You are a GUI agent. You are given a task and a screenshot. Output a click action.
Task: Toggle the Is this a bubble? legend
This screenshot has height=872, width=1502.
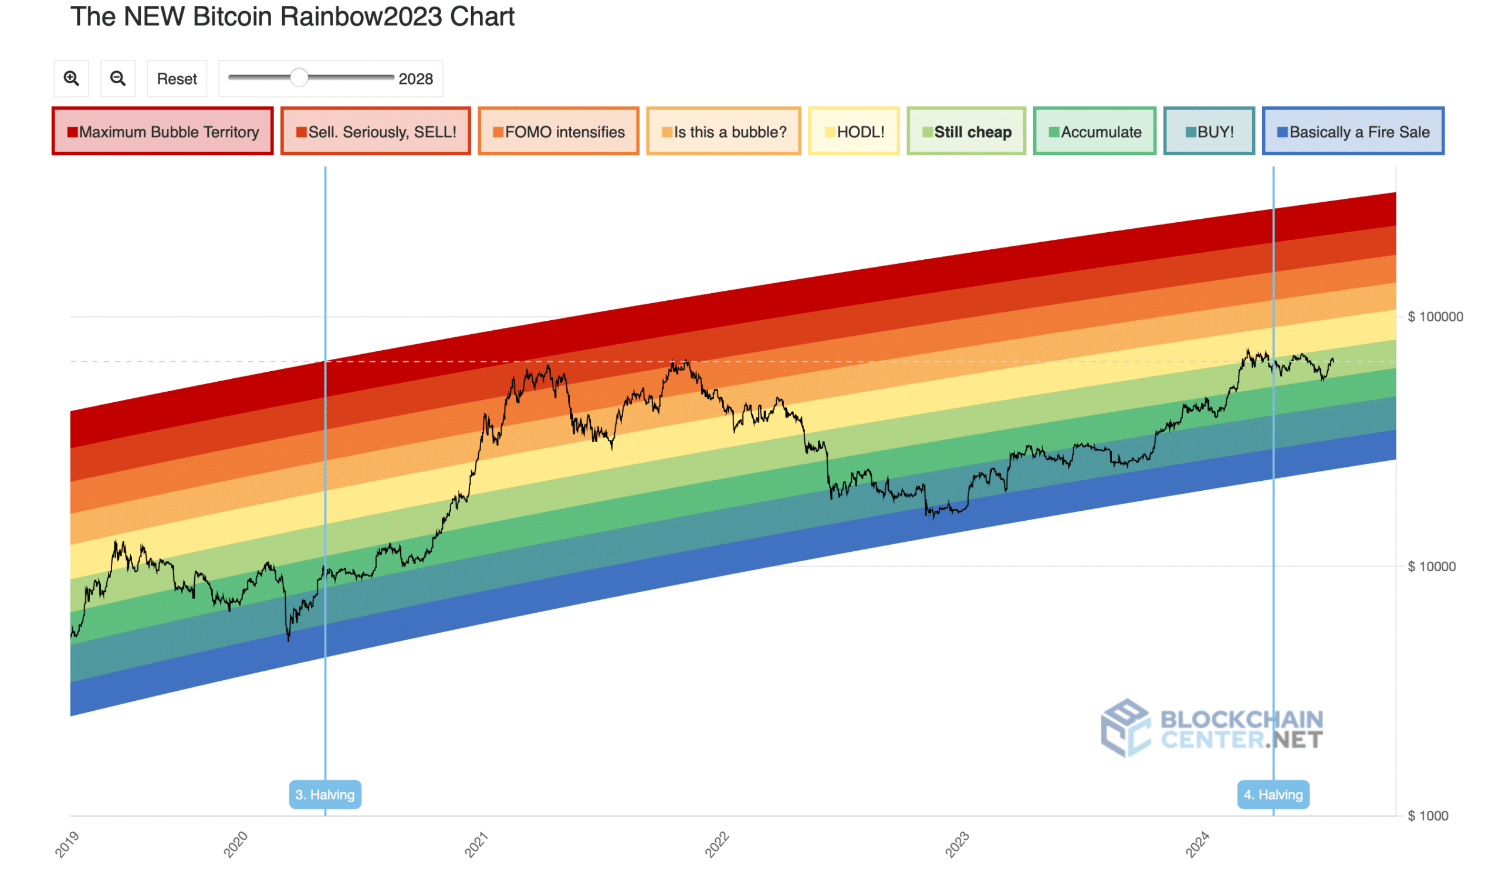pyautogui.click(x=724, y=131)
